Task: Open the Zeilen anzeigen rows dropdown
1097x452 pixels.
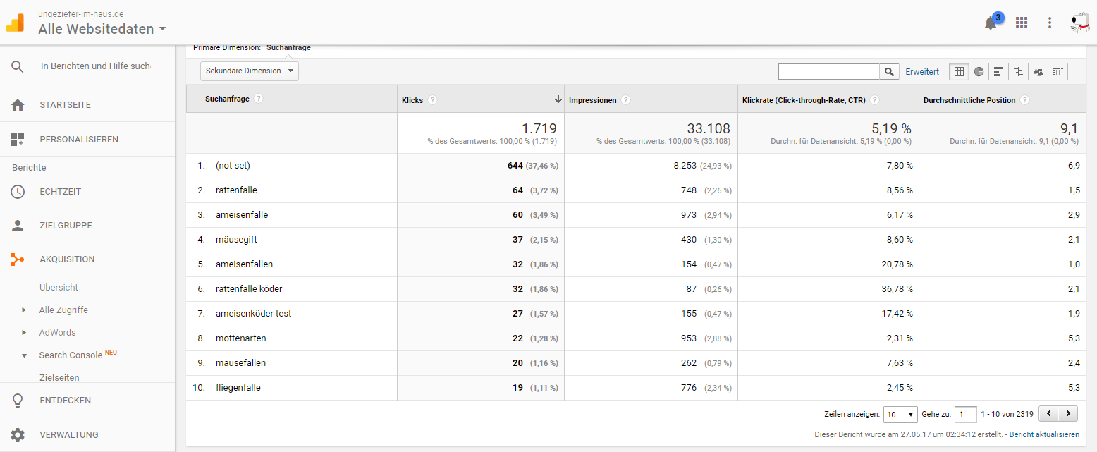Action: tap(900, 415)
